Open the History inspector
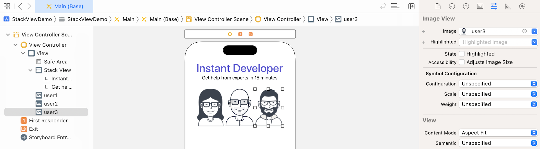The image size is (540, 149). pos(452,6)
